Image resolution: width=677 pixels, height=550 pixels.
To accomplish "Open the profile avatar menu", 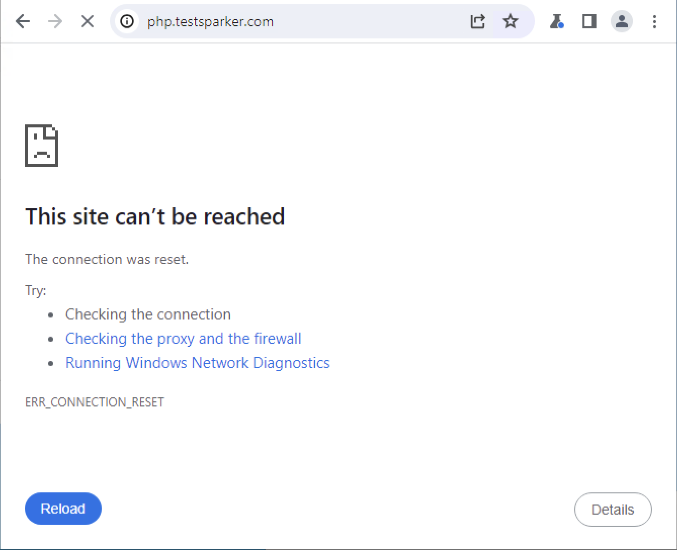I will pos(622,22).
